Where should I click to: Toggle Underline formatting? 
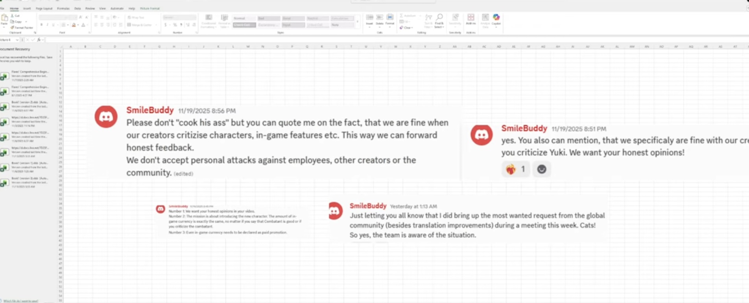53,25
